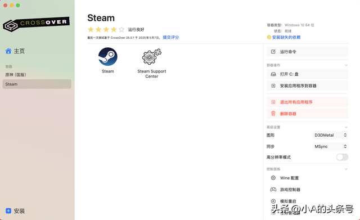Click the 模拟重启 restart icon

(273, 201)
